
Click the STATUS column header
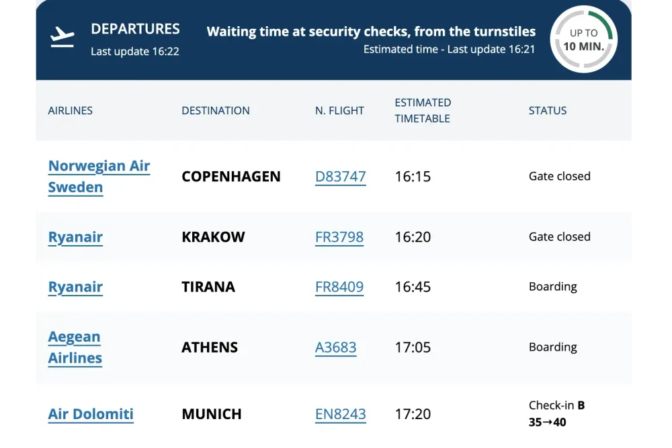coord(547,110)
